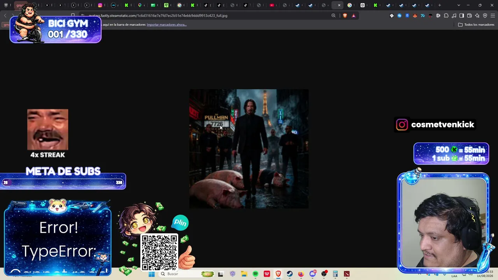
Task: Open the Brave Shields lion icon
Action: 345,16
